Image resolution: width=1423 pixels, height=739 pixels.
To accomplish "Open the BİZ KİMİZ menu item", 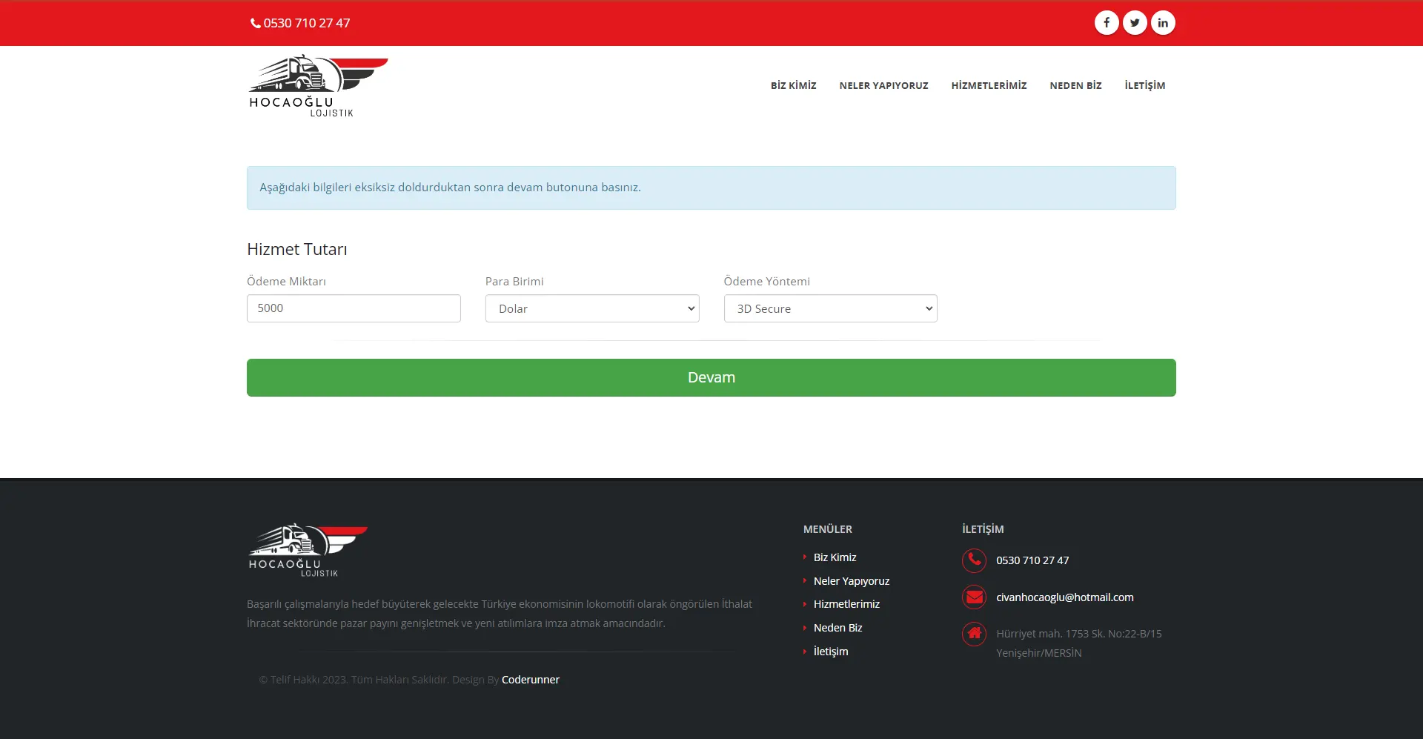I will pyautogui.click(x=793, y=86).
